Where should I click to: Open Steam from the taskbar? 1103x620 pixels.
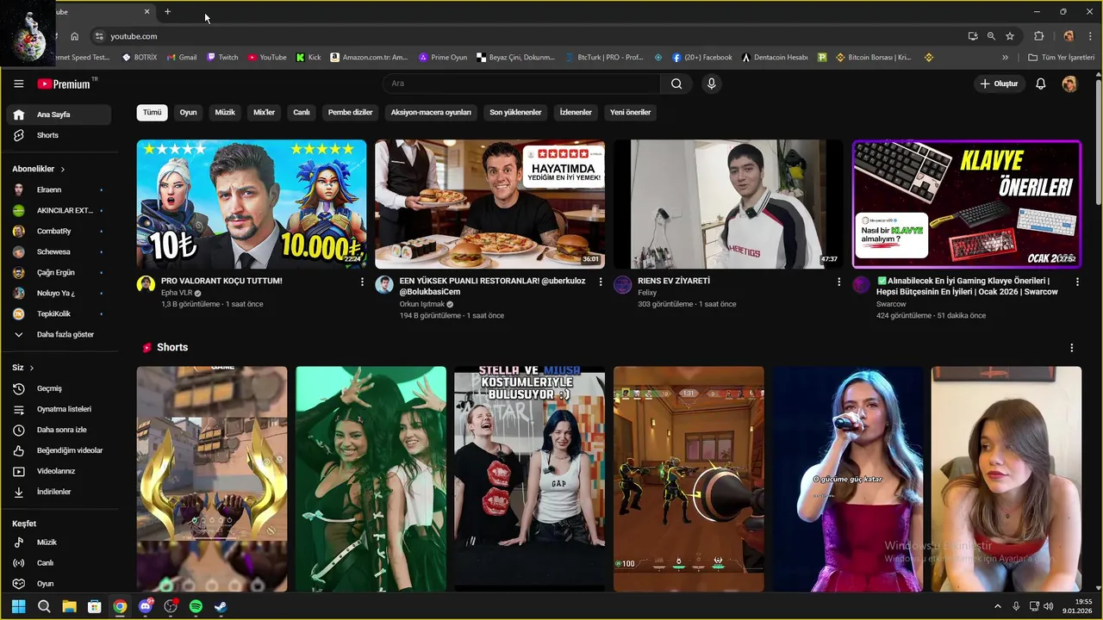coord(221,606)
